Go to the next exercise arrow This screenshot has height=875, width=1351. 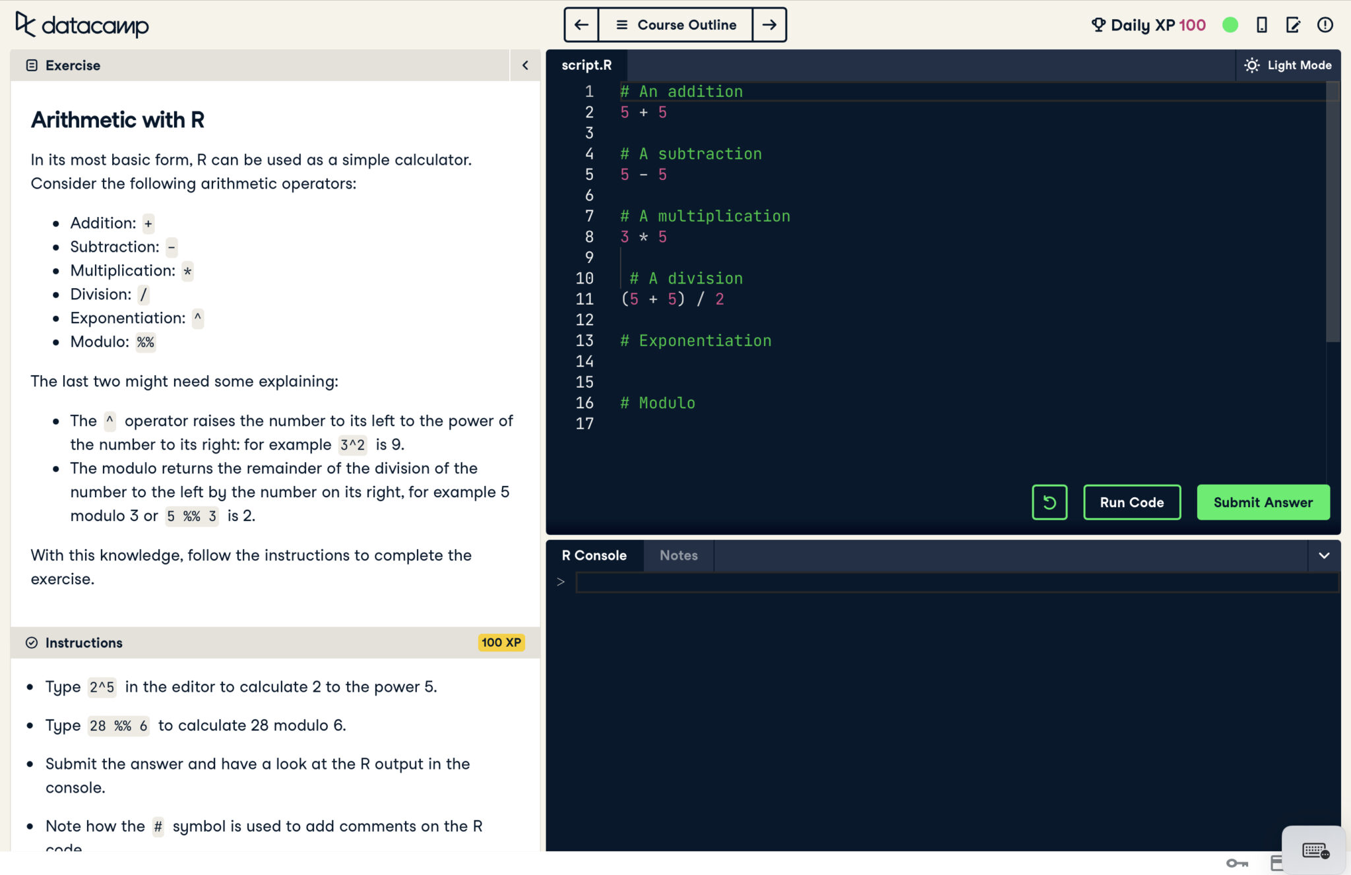point(769,25)
